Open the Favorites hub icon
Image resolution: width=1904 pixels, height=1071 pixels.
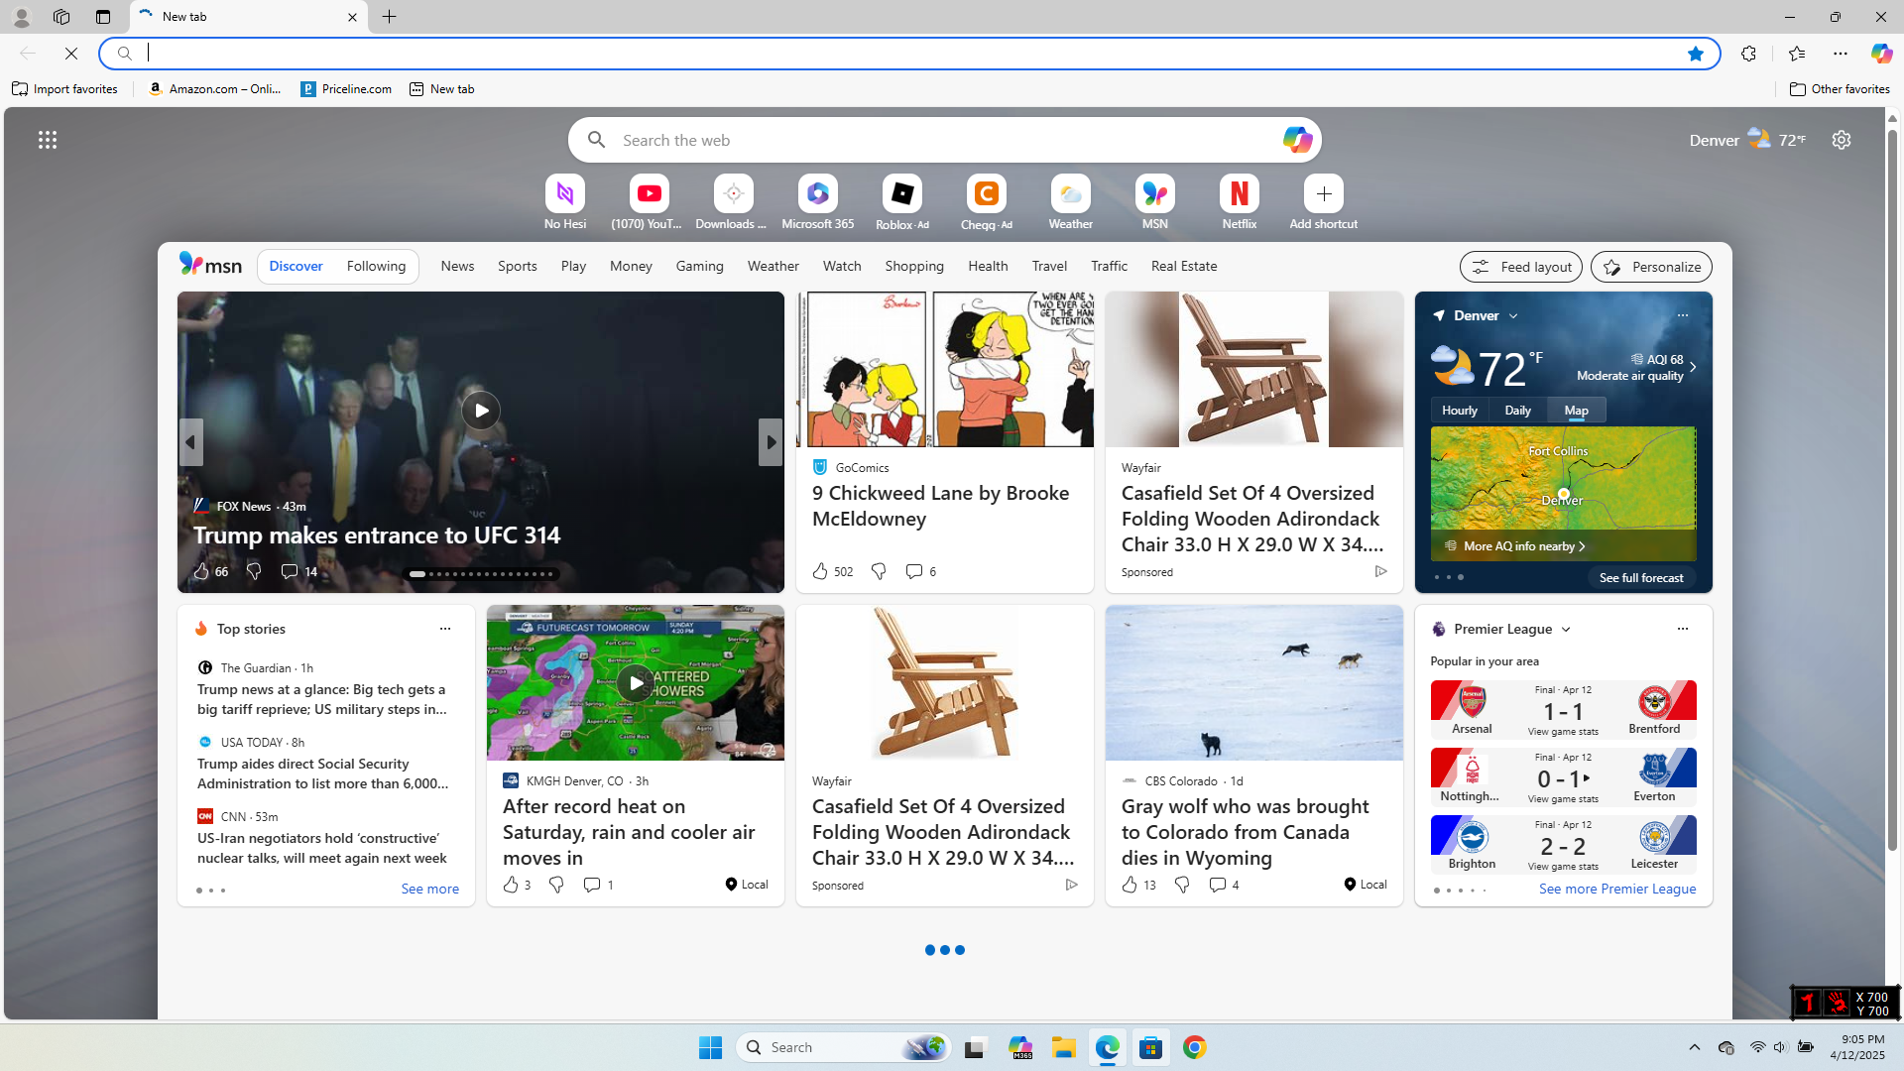pos(1796,54)
